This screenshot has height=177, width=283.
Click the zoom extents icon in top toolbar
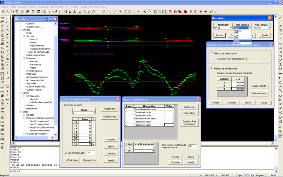(3, 12)
